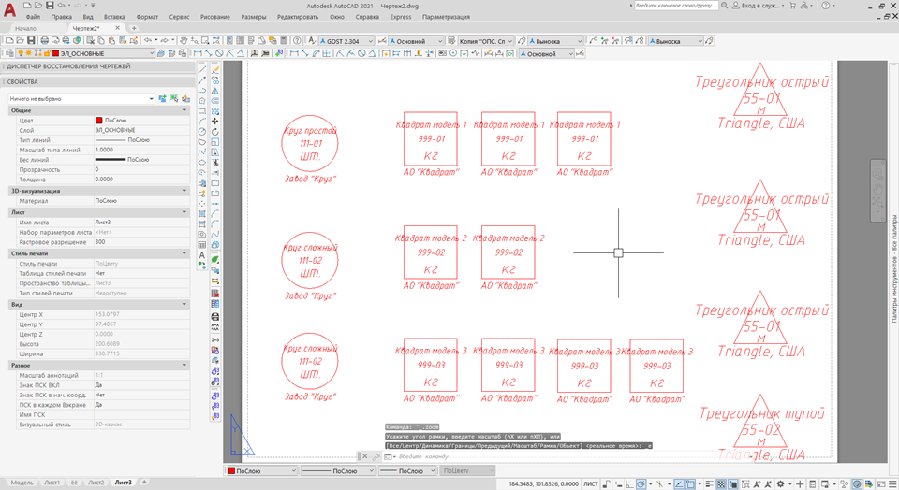Select the Erase tool in modify toolbar

215,70
